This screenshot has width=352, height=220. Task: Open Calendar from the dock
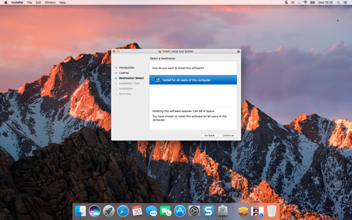click(x=137, y=211)
